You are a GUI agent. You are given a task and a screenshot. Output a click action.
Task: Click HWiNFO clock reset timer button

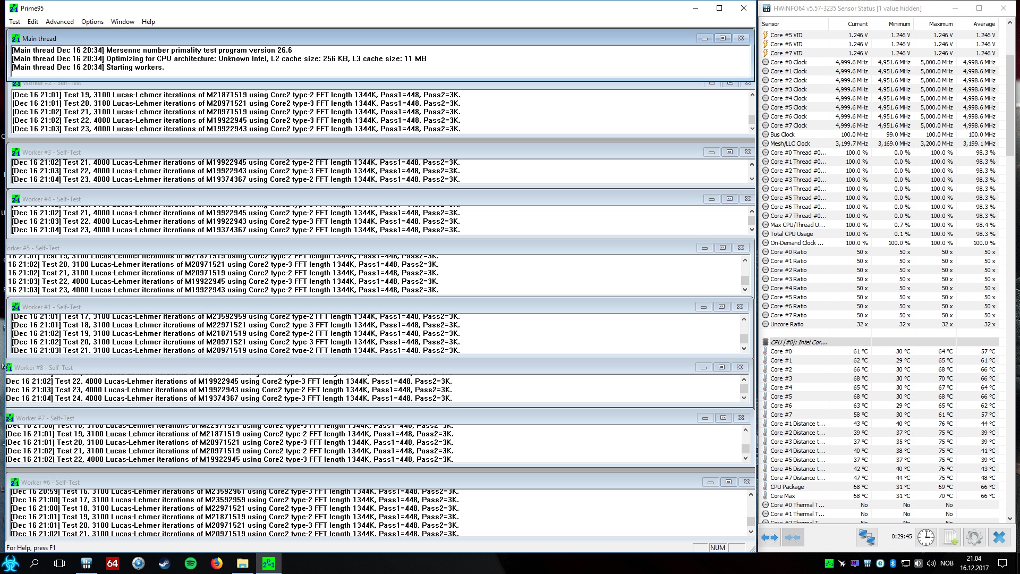point(926,537)
